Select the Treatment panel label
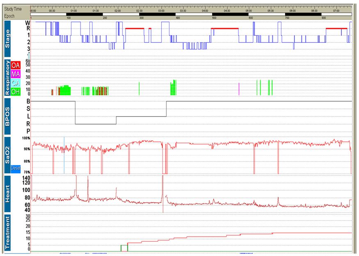The image size is (359, 256). pyautogui.click(x=7, y=233)
